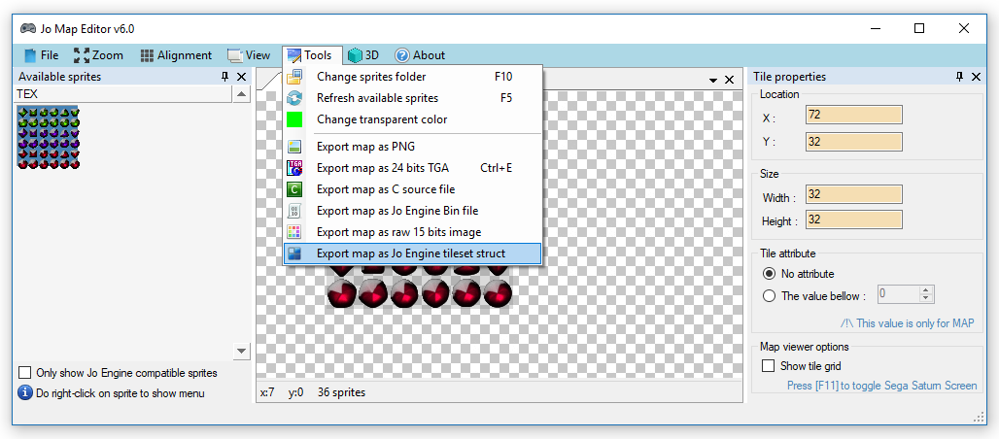999x439 pixels.
Task: Open the 3D menu
Action: pos(363,55)
